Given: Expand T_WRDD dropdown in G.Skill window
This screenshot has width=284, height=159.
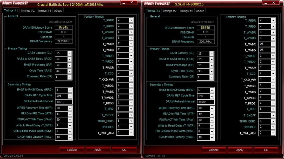Looking at the screenshot, I should 273,62.
